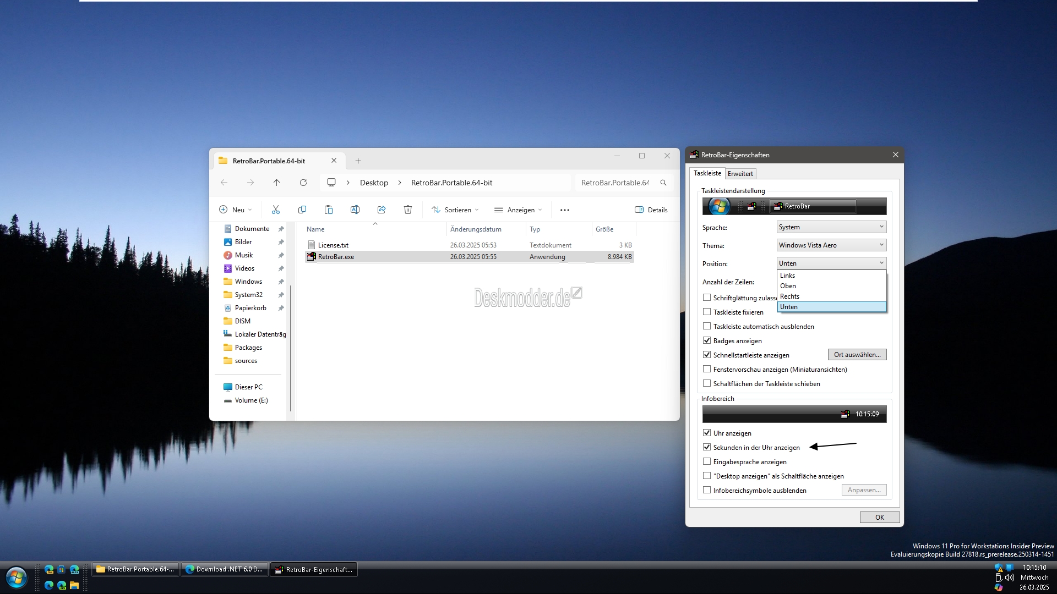The height and width of the screenshot is (594, 1057).
Task: Enable Infobereichsymbole ausblenden checkbox
Action: (x=707, y=490)
